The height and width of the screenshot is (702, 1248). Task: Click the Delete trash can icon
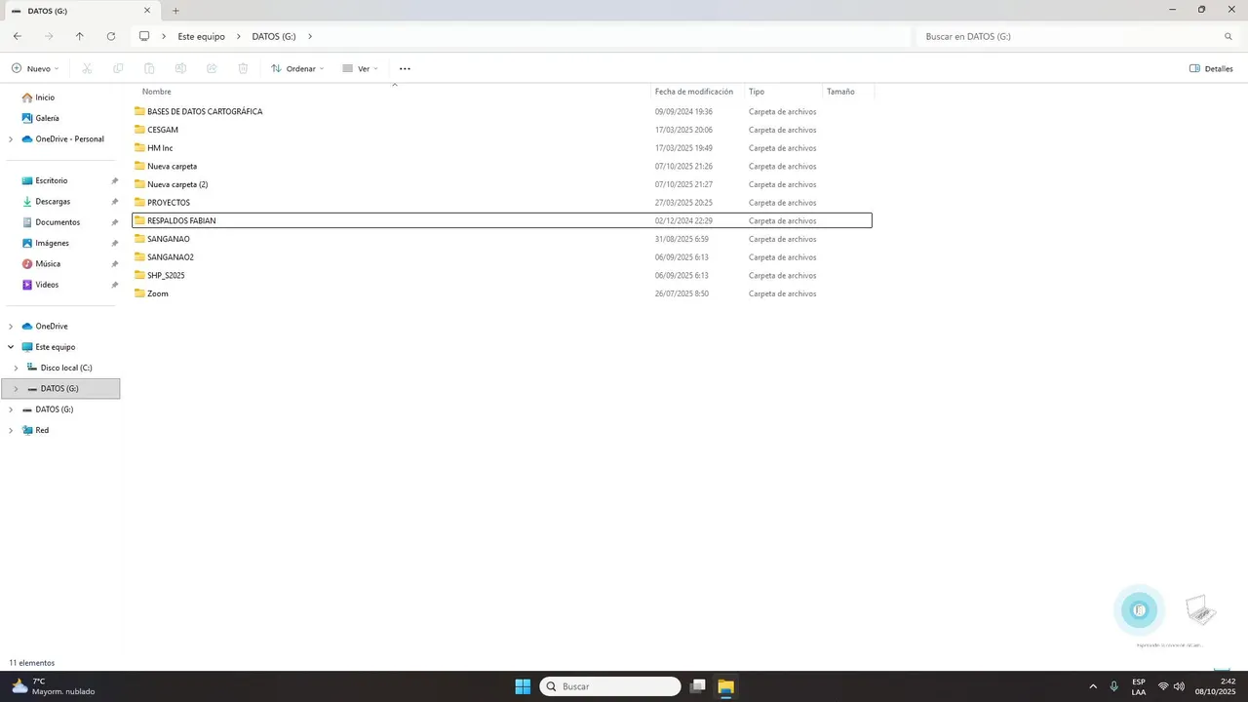tap(243, 68)
